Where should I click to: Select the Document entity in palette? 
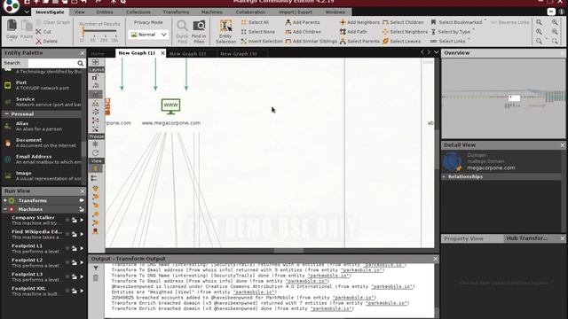(x=42, y=143)
